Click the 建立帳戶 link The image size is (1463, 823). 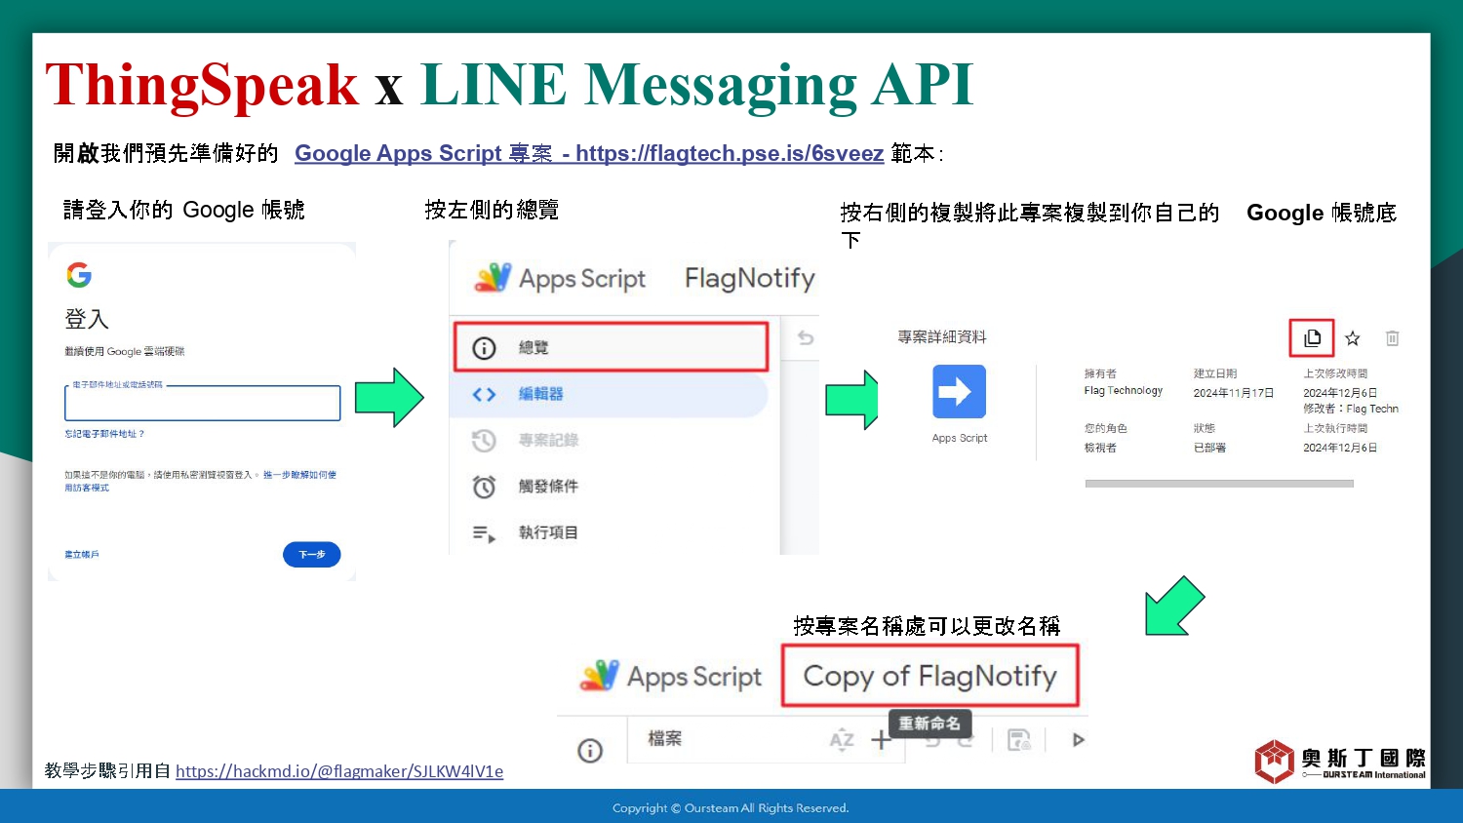tap(82, 555)
